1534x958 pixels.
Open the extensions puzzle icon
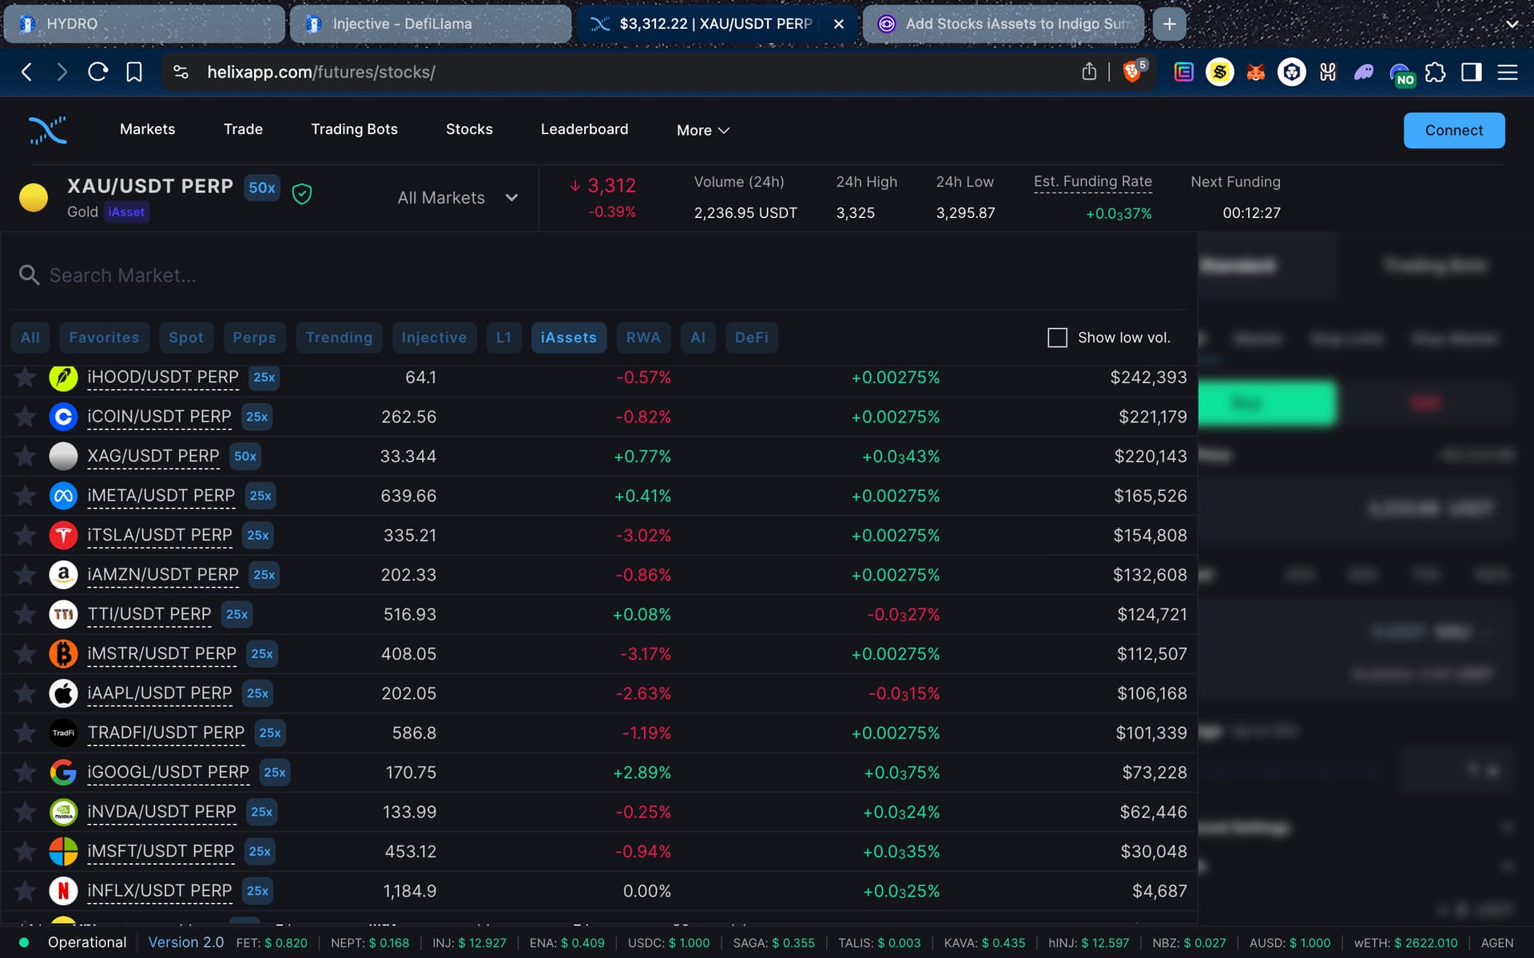coord(1436,73)
